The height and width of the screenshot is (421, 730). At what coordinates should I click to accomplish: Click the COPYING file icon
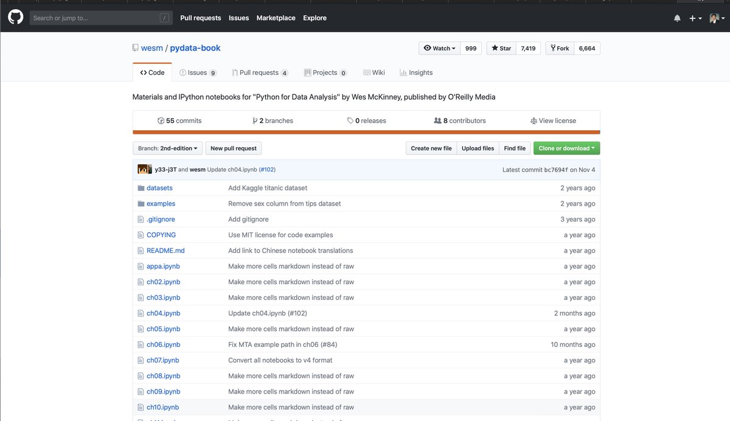[141, 235]
